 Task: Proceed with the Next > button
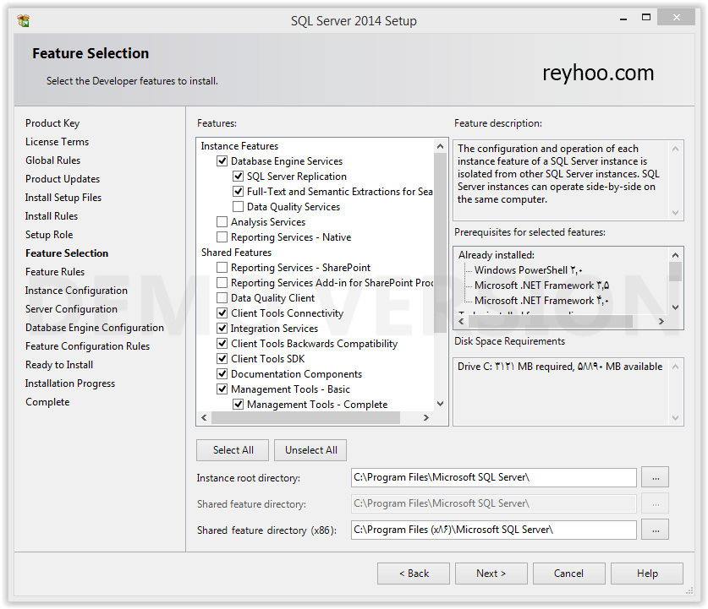(491, 574)
